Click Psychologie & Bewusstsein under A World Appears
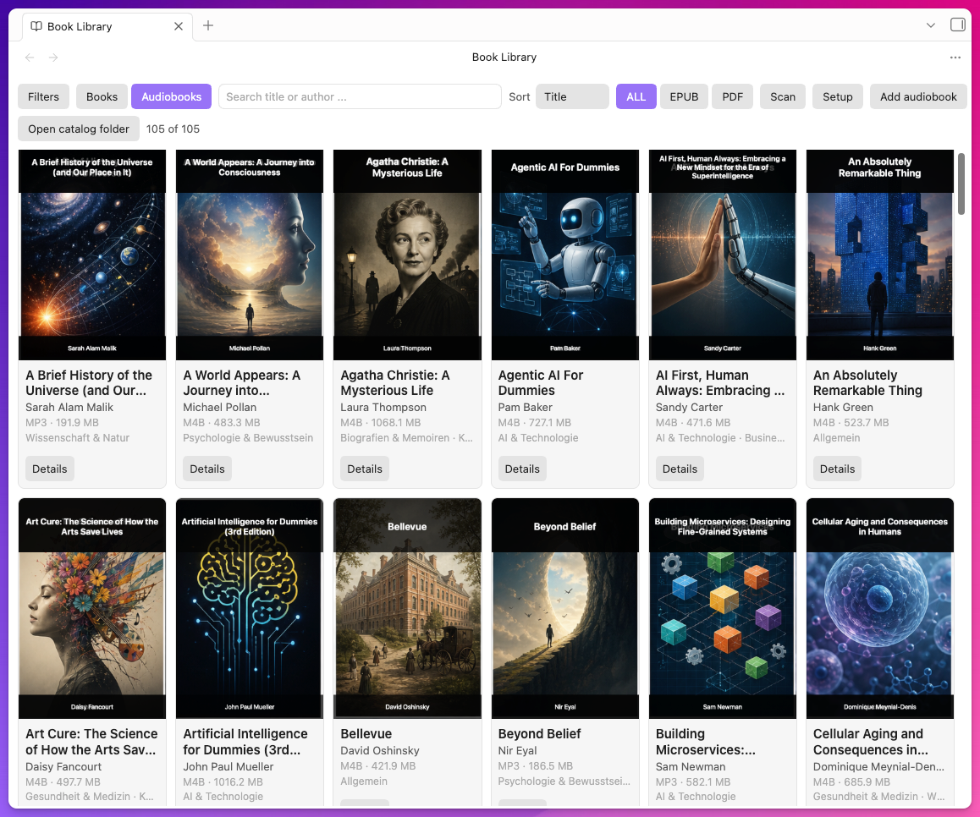The image size is (980, 817). point(248,438)
